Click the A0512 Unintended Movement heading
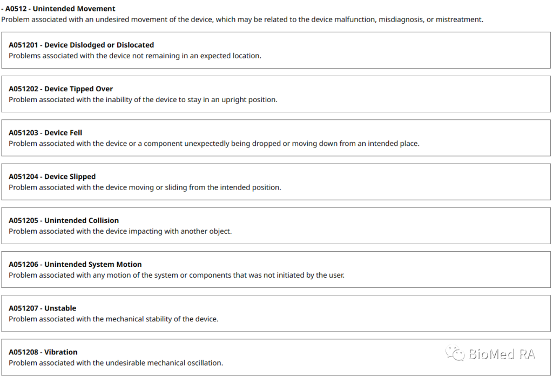 (60, 9)
